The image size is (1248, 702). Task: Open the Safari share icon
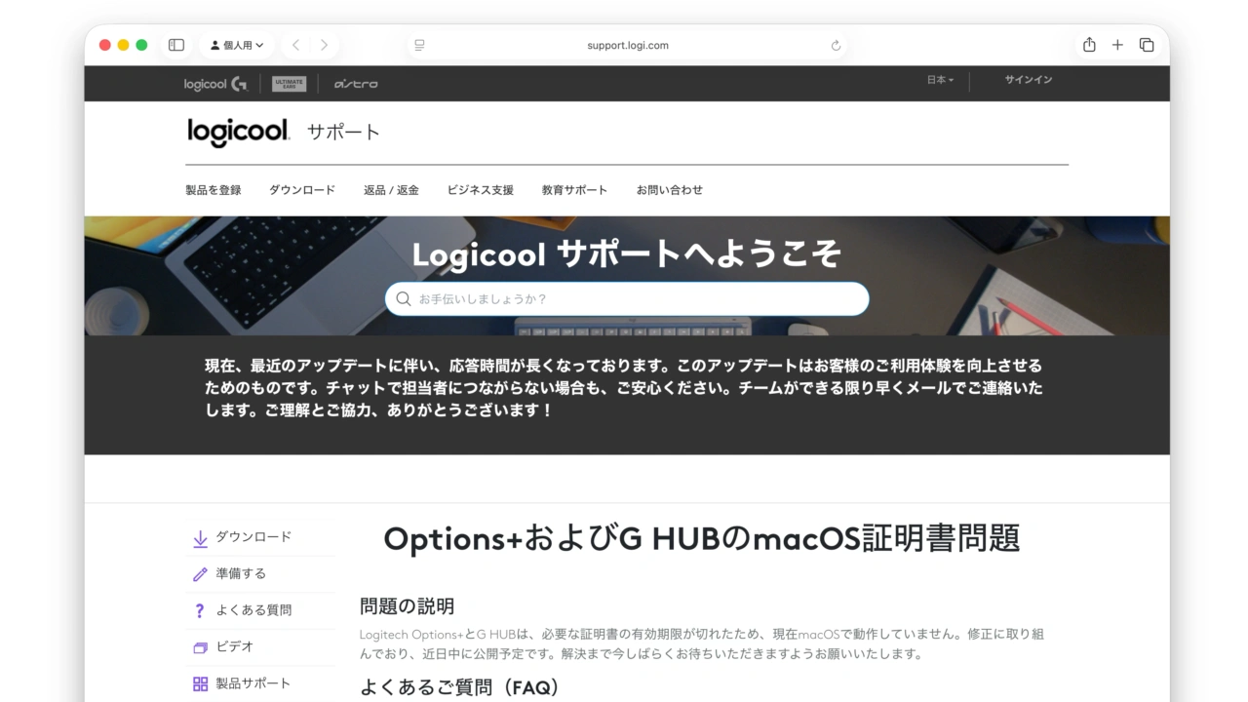pos(1089,45)
